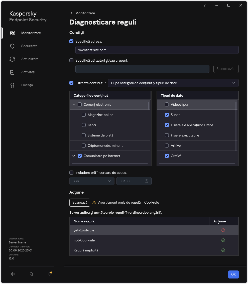The image size is (248, 284).
Task: Open Licență section in sidebar
Action: point(27,85)
